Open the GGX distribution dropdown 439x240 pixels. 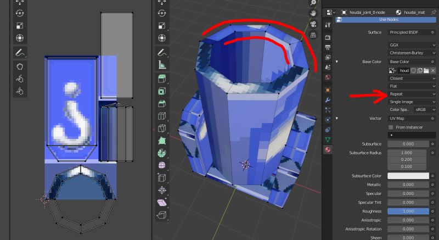412,45
